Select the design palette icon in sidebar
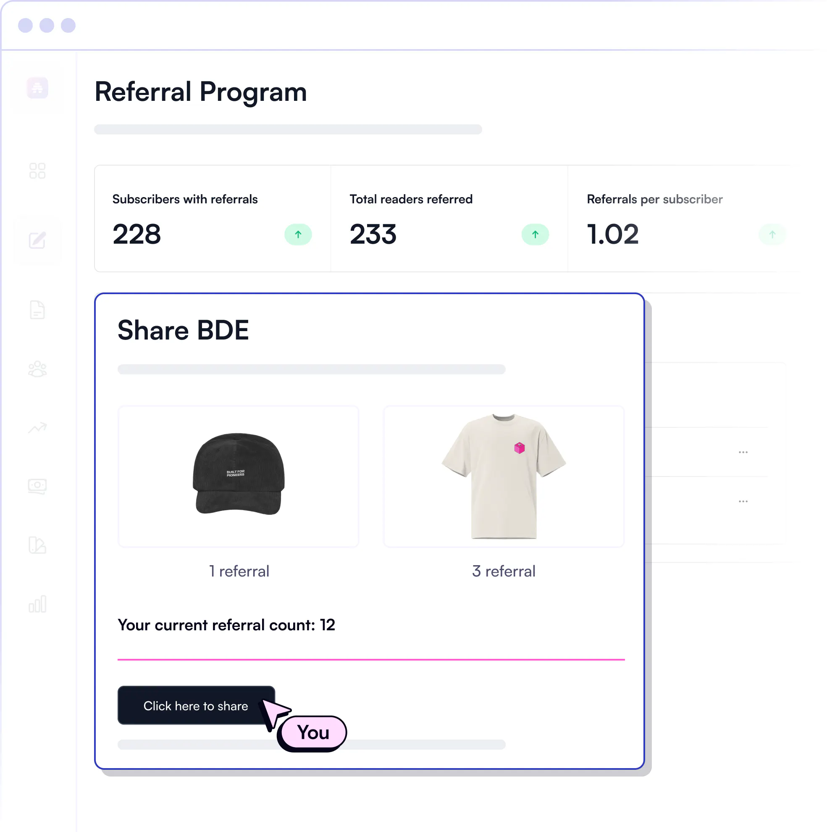 point(37,545)
